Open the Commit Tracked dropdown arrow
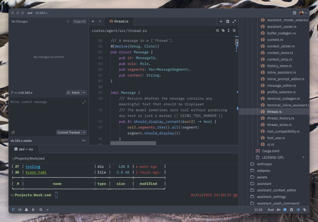This screenshot has width=318, height=222. coord(84,133)
